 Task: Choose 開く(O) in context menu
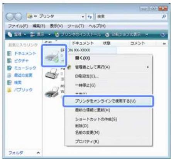83,58
